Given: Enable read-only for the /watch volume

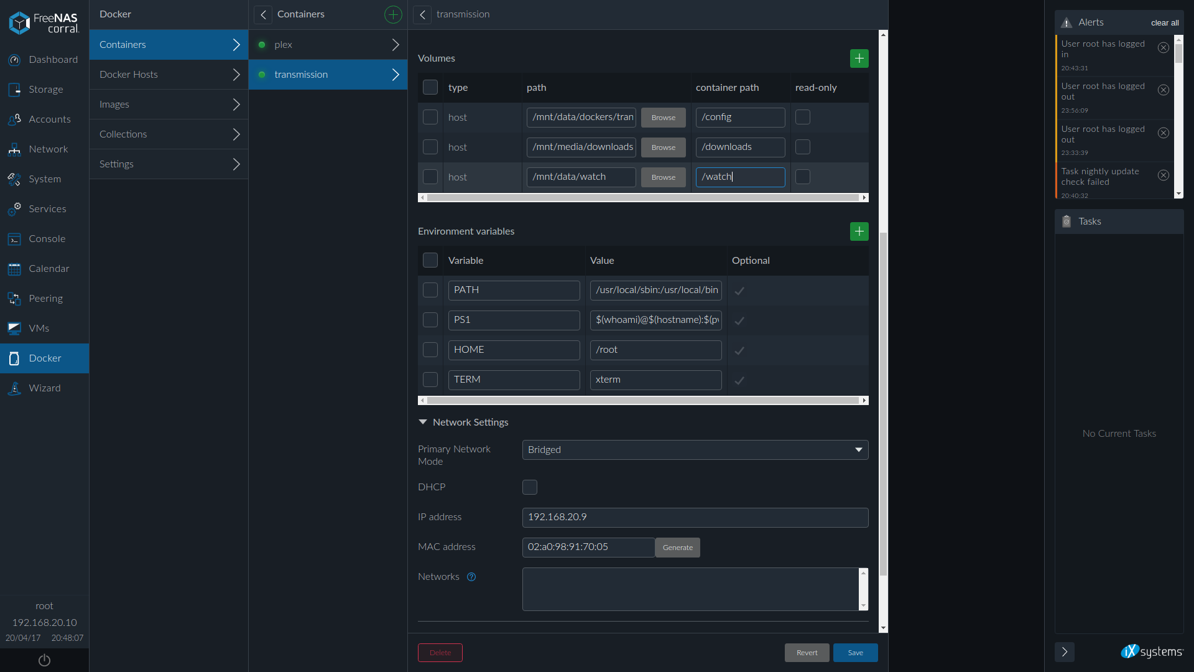Looking at the screenshot, I should click(x=803, y=177).
